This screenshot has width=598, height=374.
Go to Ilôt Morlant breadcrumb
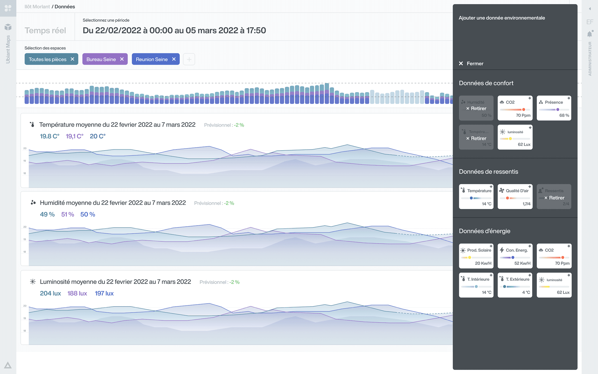point(37,6)
